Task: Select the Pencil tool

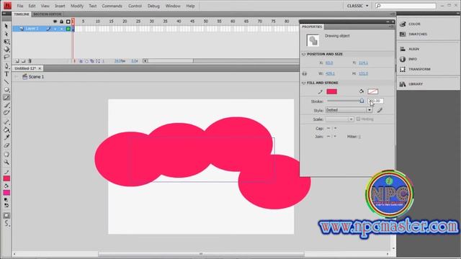Action: [x=6, y=97]
